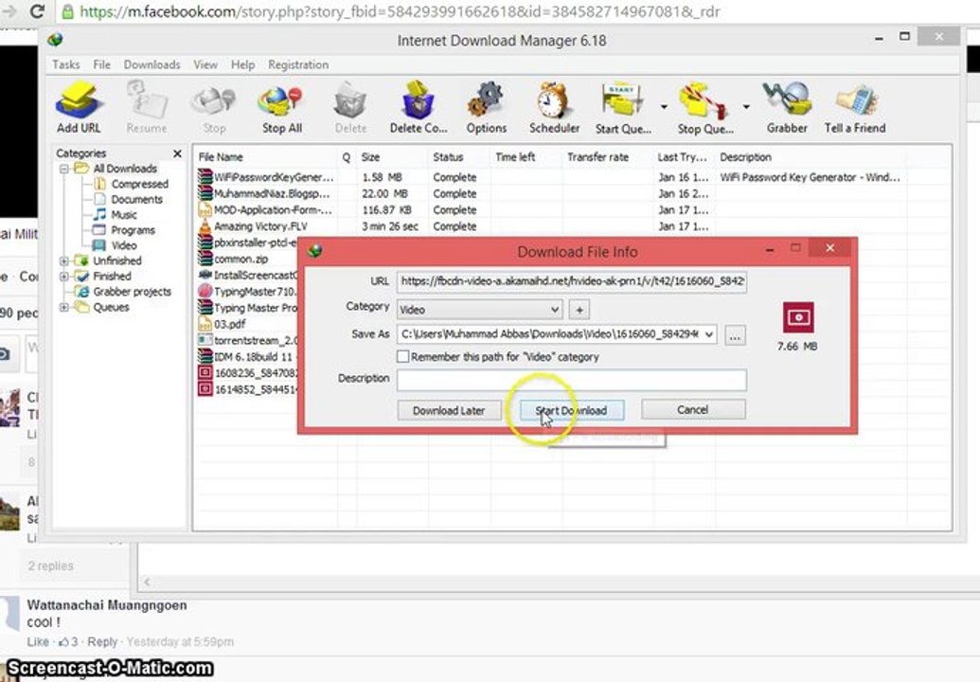Click the Delete Completed toolbar icon
980x682 pixels.
419,106
